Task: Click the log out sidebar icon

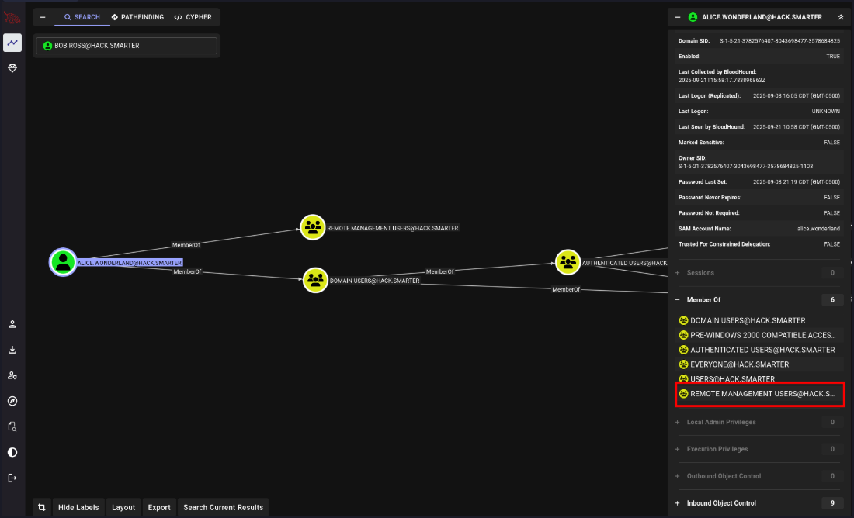Action: click(x=12, y=478)
